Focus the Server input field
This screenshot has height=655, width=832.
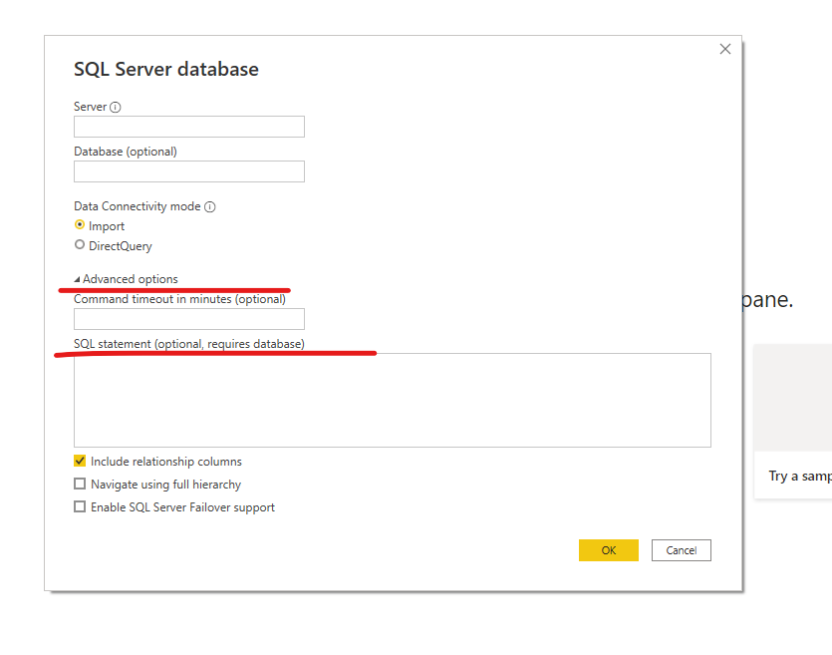point(189,127)
